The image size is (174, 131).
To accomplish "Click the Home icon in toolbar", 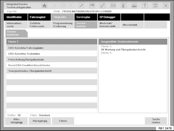I will coord(44,6).
